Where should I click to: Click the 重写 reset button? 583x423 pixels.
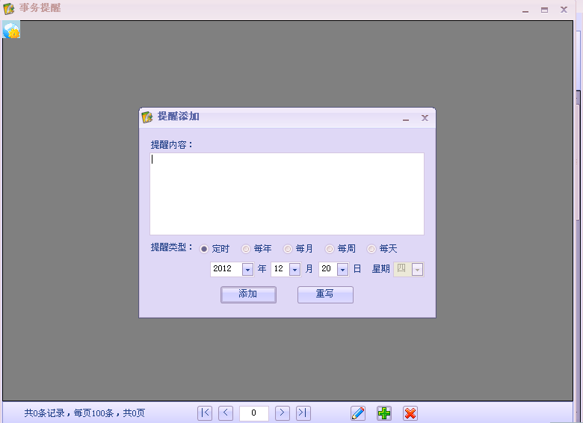[325, 294]
